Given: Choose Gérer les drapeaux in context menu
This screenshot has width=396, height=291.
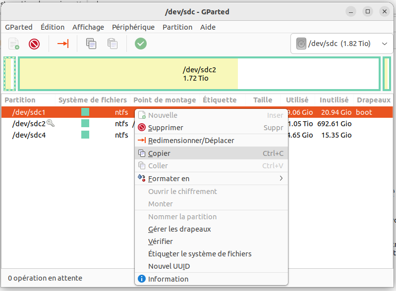Looking at the screenshot, I should (x=212, y=229).
